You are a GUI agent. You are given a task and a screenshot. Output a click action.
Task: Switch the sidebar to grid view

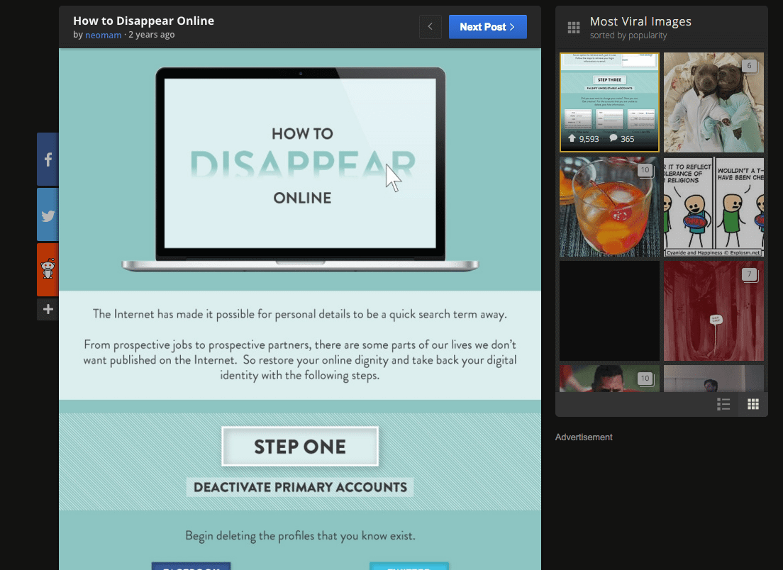click(x=753, y=404)
